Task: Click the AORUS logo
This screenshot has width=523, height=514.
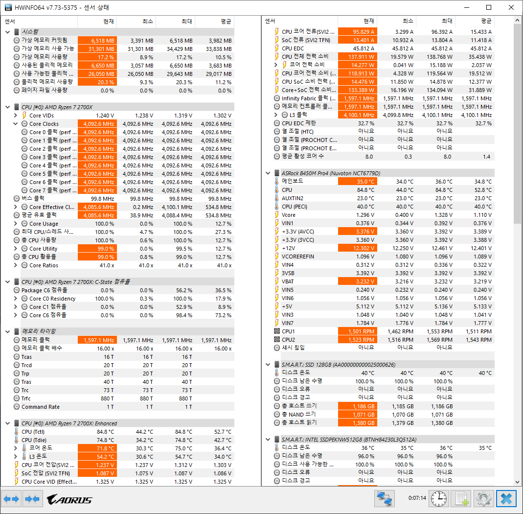Action: point(69,499)
